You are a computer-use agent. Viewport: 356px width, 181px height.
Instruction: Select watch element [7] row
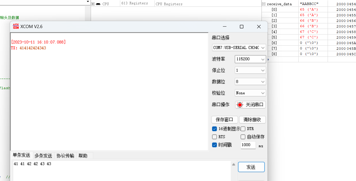point(309,49)
